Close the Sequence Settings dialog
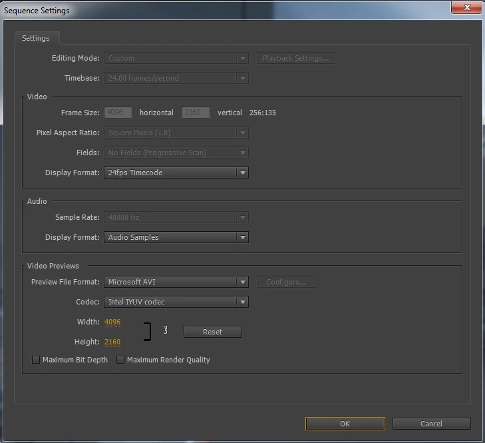This screenshot has height=443, width=485. coord(467,7)
